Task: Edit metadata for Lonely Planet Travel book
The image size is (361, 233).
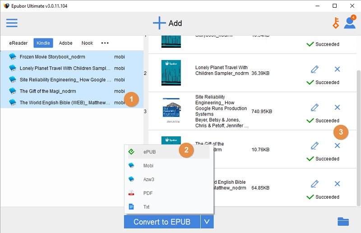Action: coord(315,69)
